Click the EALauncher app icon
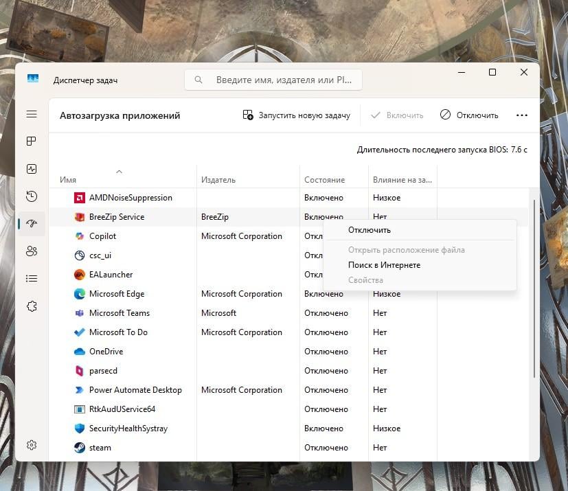 coord(80,275)
